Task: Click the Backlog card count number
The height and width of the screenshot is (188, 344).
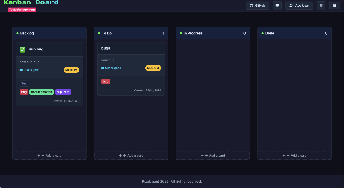Action: click(82, 33)
